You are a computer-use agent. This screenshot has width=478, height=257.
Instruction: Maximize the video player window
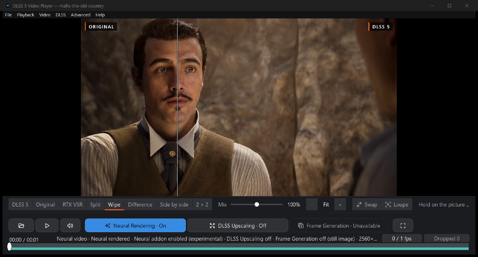click(449, 6)
